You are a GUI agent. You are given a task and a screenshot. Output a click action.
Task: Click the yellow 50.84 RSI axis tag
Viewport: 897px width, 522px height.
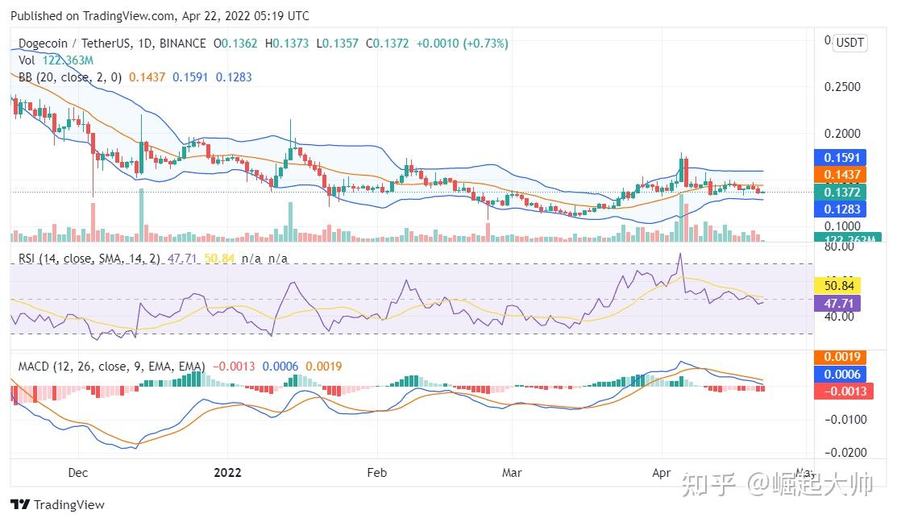837,286
